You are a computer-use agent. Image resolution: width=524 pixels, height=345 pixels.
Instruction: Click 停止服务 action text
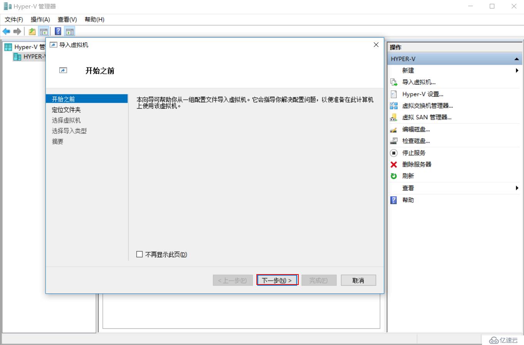(x=414, y=153)
